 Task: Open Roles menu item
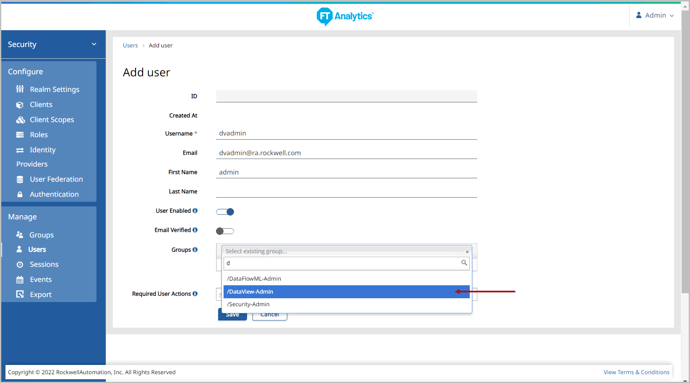coord(39,135)
